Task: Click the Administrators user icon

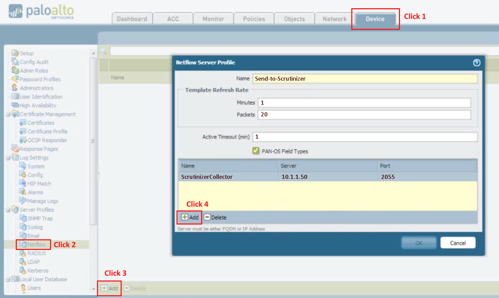Action: coord(15,88)
